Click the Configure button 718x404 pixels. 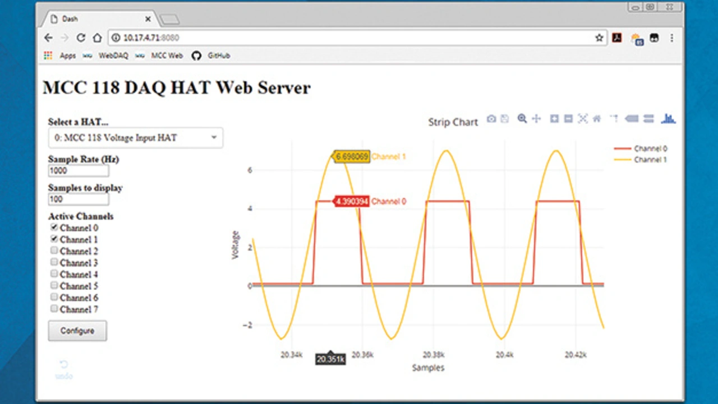click(77, 331)
